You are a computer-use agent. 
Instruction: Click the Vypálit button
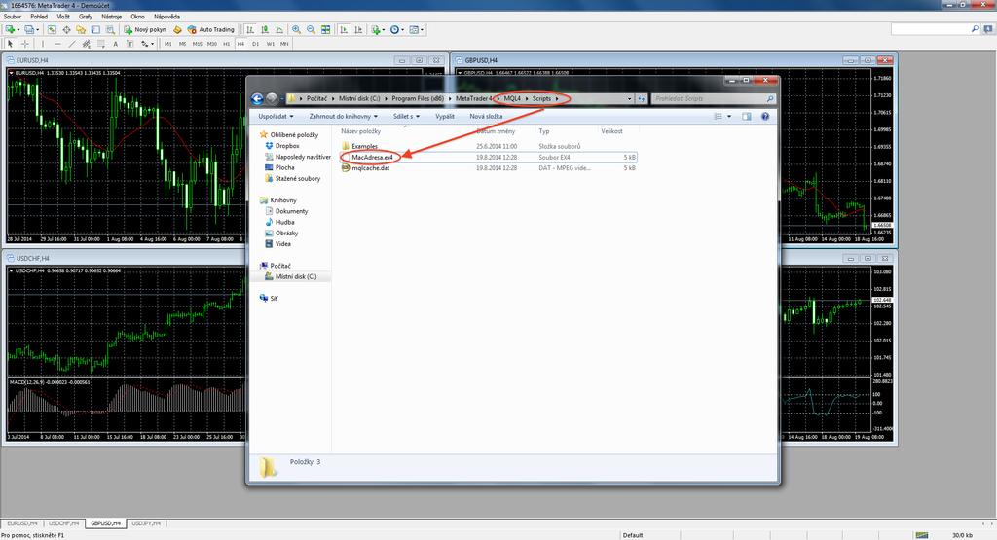click(x=444, y=116)
